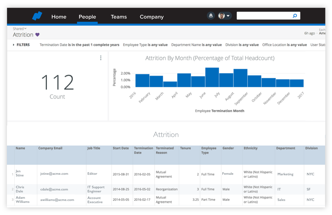The height and width of the screenshot is (215, 332).
Task: Click the Attrition dashboard title
Action: (x=23, y=35)
